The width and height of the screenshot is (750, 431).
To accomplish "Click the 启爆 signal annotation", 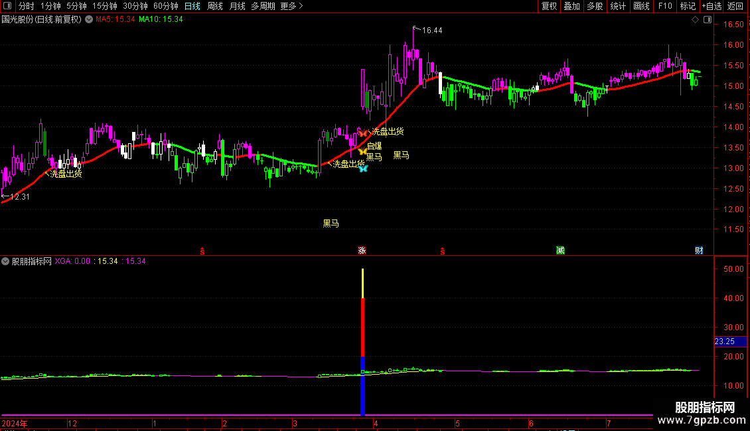I will (x=374, y=147).
